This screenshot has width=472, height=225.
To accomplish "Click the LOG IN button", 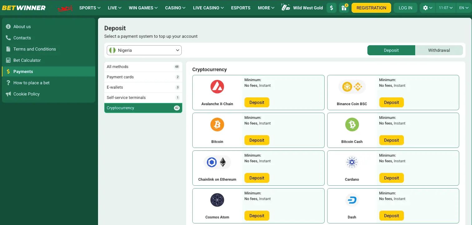I will point(406,8).
